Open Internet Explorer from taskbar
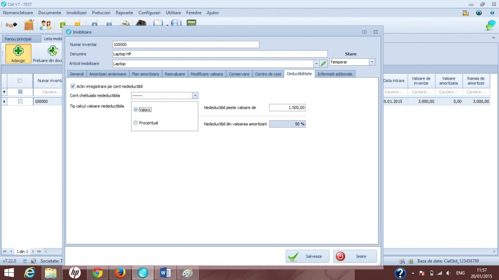This screenshot has width=499, height=280. tap(29, 273)
